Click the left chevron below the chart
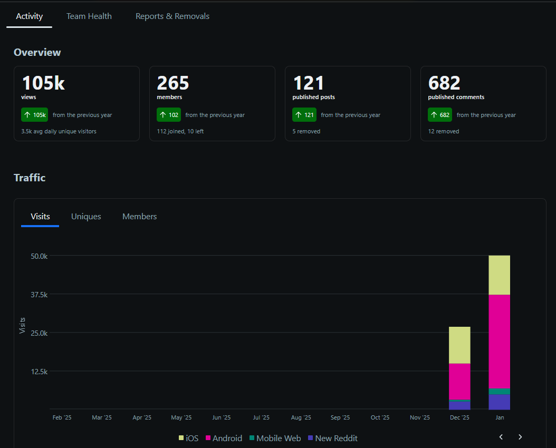 coord(500,437)
